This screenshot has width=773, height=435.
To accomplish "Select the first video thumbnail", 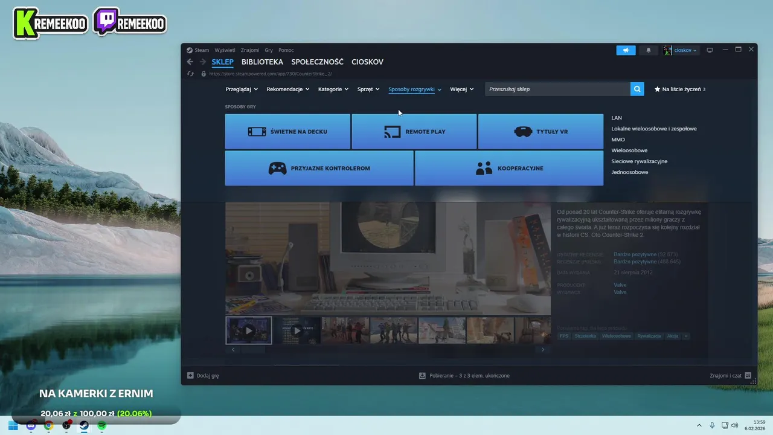I will [x=249, y=330].
